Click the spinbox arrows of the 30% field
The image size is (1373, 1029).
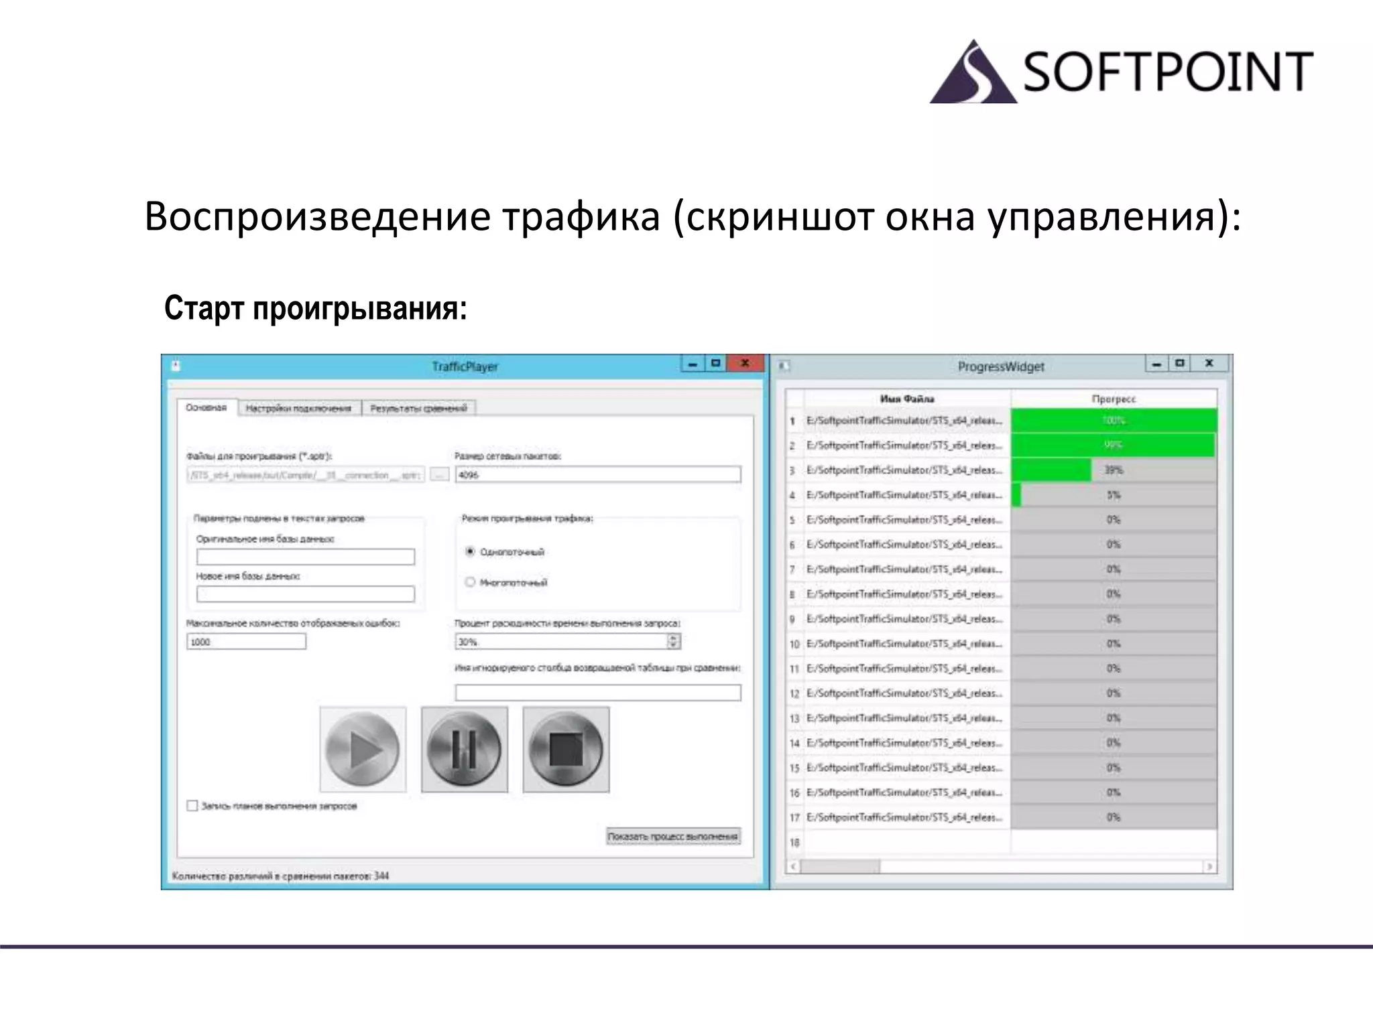click(674, 642)
